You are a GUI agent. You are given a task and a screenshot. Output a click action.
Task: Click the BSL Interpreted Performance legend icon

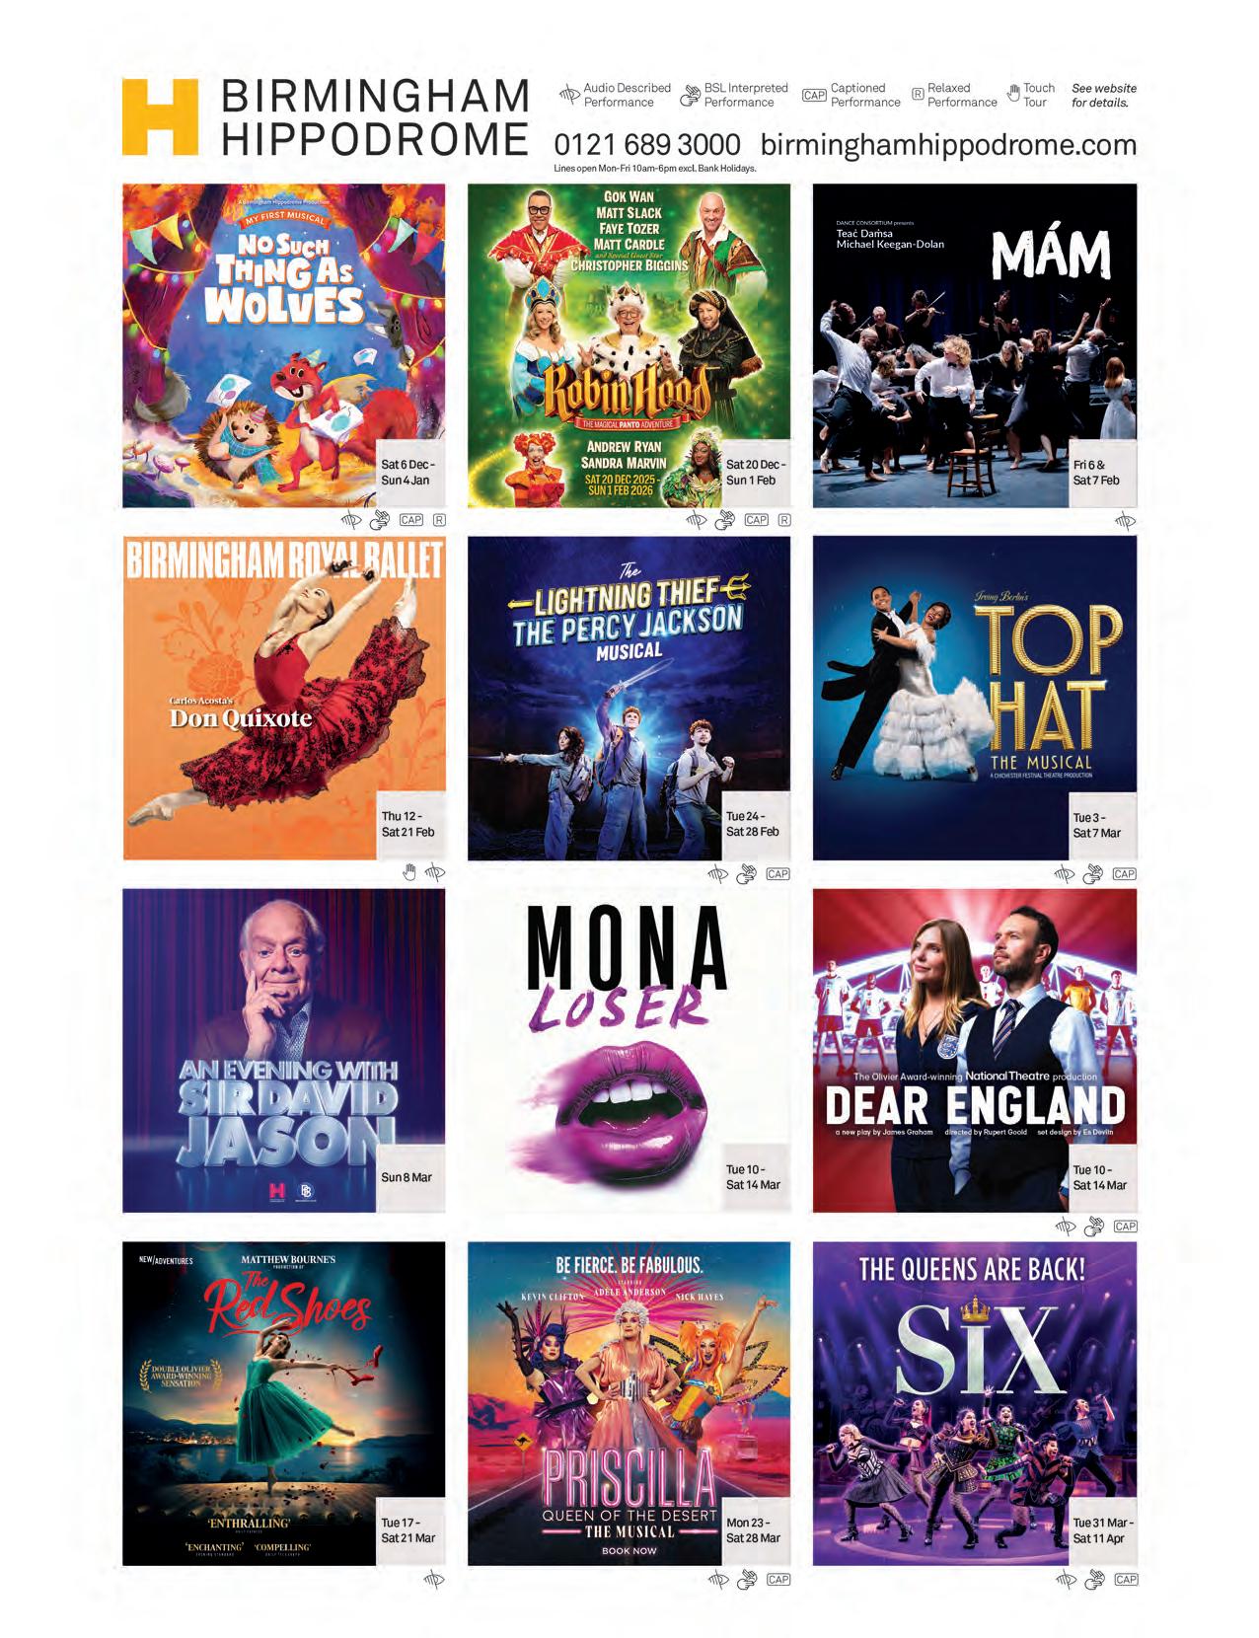coord(689,96)
